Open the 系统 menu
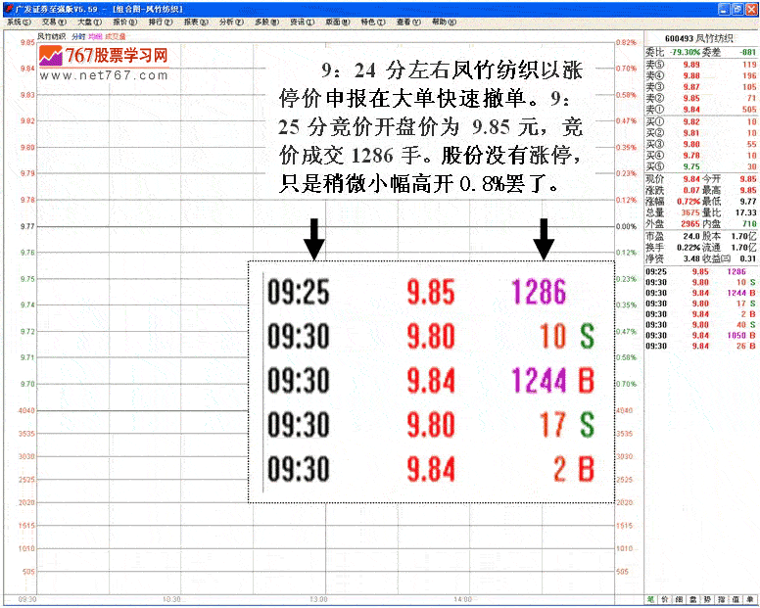This screenshot has height=608, width=760. click(x=19, y=22)
